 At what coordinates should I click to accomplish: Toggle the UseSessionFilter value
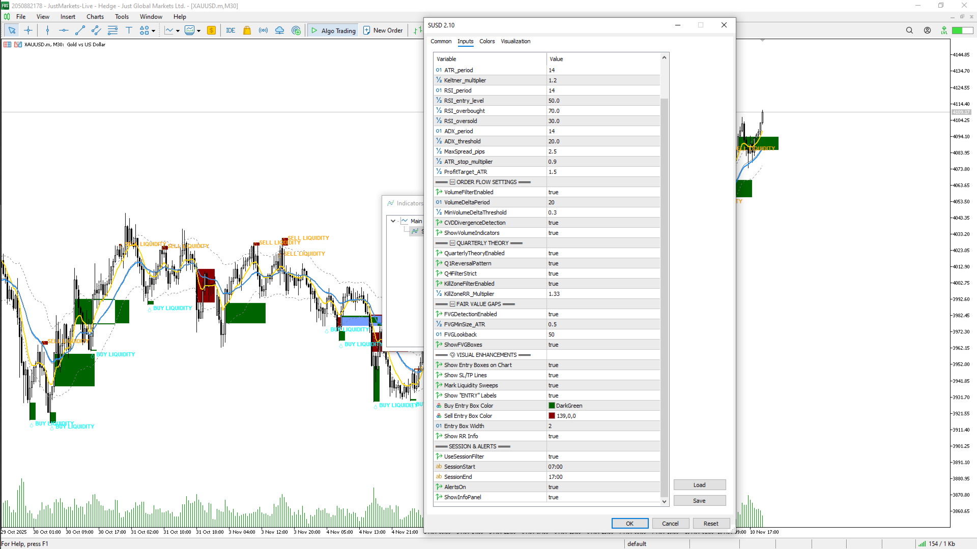tap(603, 456)
